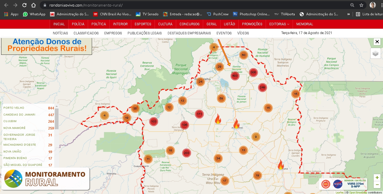This screenshot has height=194, width=383.
Task: Reload the page in browser
Action: coord(24,5)
